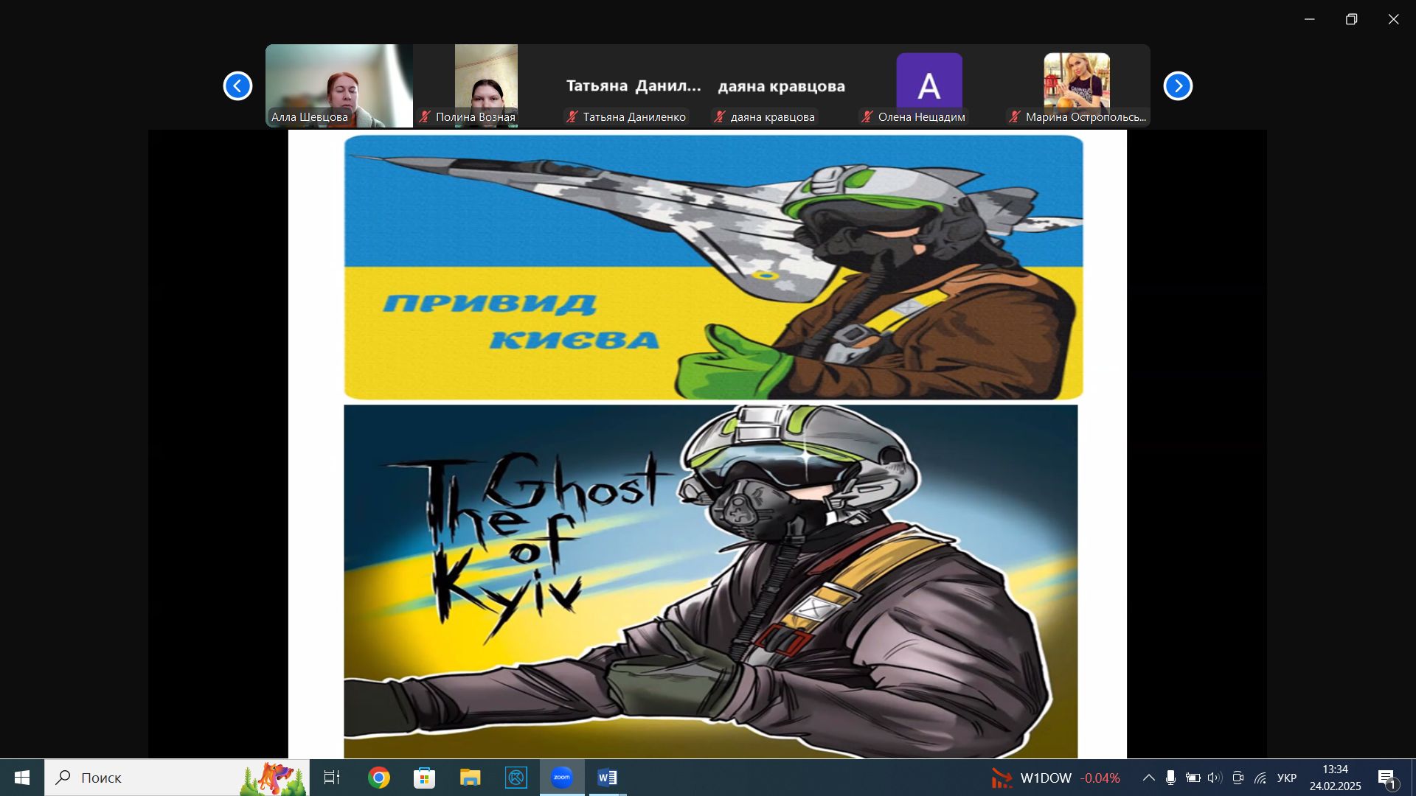The image size is (1416, 796).
Task: Open the volume control in tray
Action: pyautogui.click(x=1215, y=778)
